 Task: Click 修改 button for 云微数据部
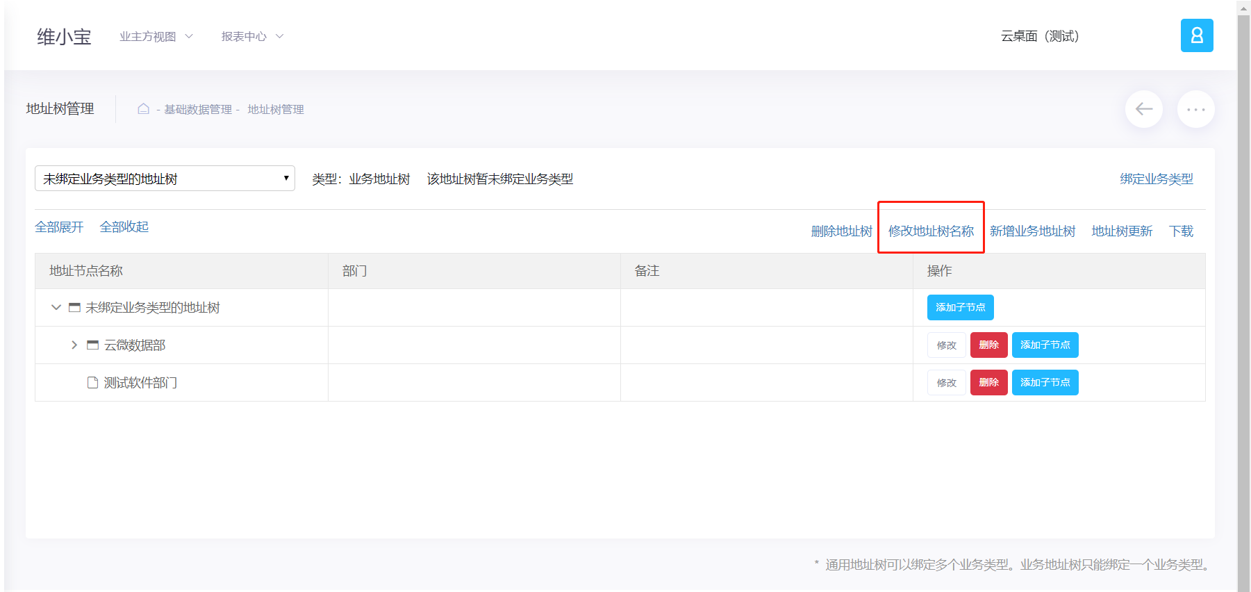(x=946, y=345)
